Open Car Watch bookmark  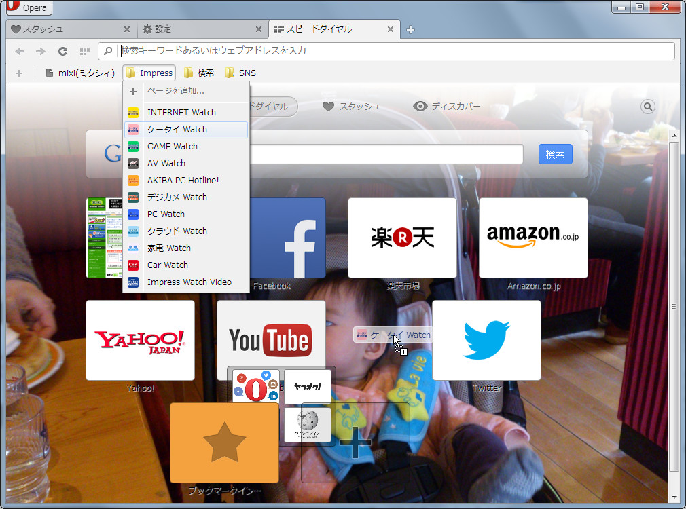point(186,265)
